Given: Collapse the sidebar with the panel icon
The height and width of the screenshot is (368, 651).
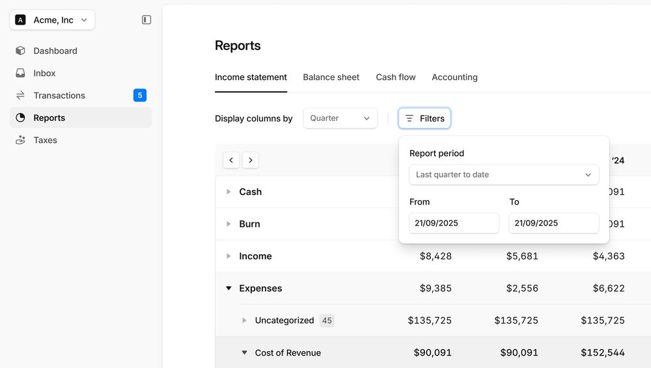Looking at the screenshot, I should pos(146,20).
